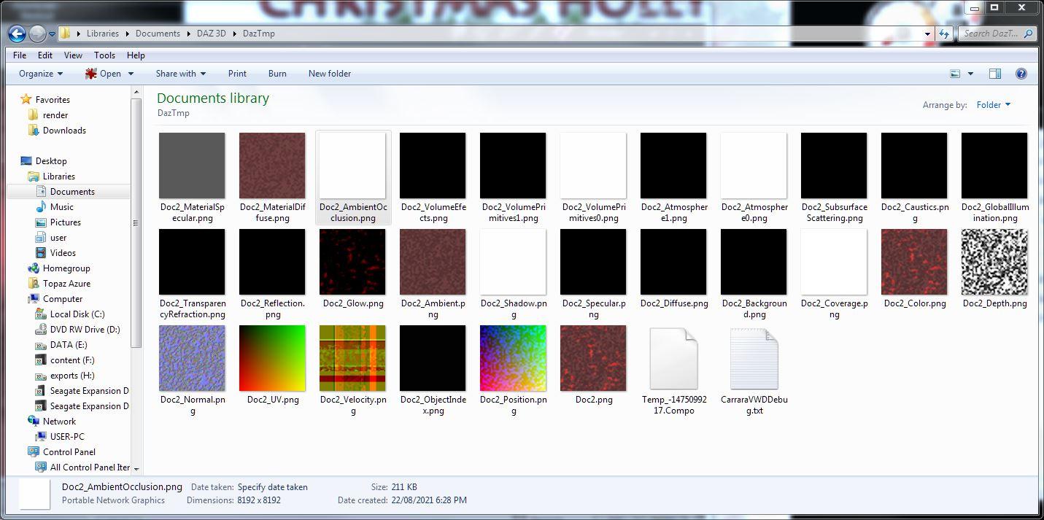Select the Doc2.png thumbnail
The image size is (1044, 520).
tap(593, 358)
